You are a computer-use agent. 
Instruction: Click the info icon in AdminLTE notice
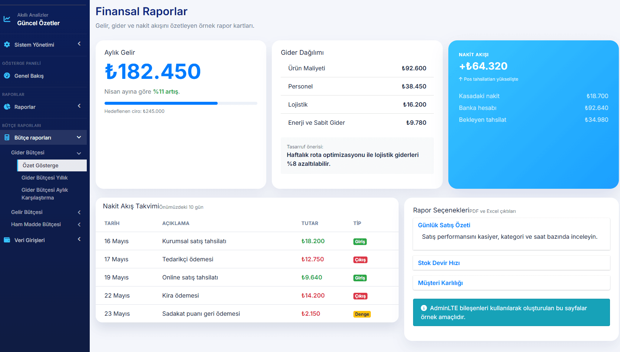[x=424, y=308]
